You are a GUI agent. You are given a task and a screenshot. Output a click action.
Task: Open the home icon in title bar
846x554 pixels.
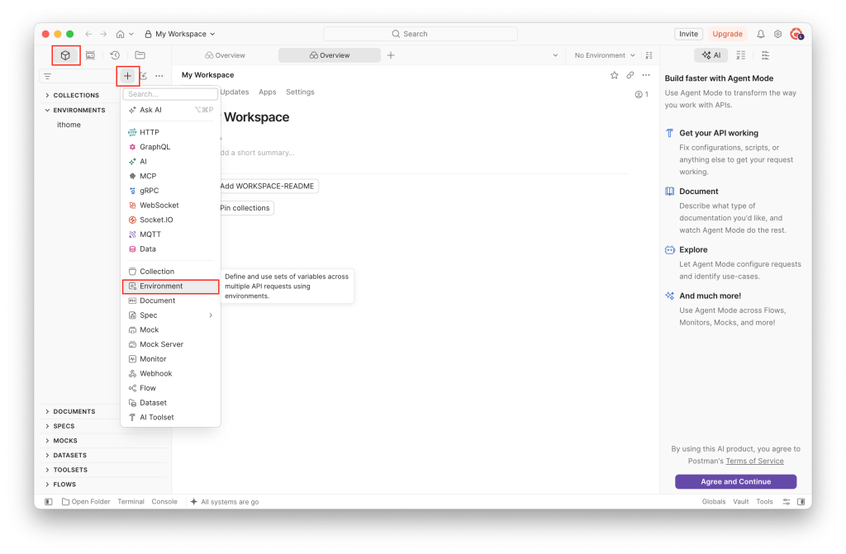click(x=121, y=34)
